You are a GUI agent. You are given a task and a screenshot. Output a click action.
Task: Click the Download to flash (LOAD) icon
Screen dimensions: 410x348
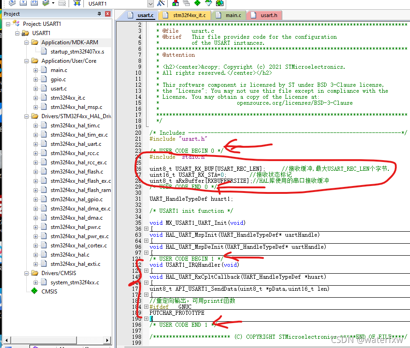pyautogui.click(x=77, y=3)
